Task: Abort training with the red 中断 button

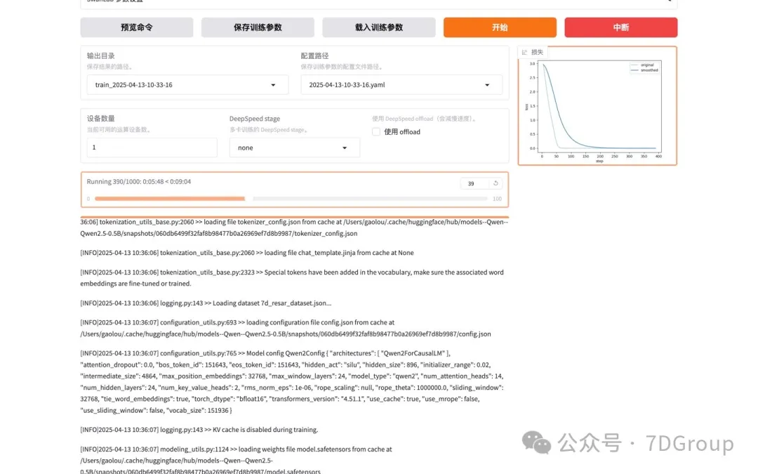Action: pos(620,27)
